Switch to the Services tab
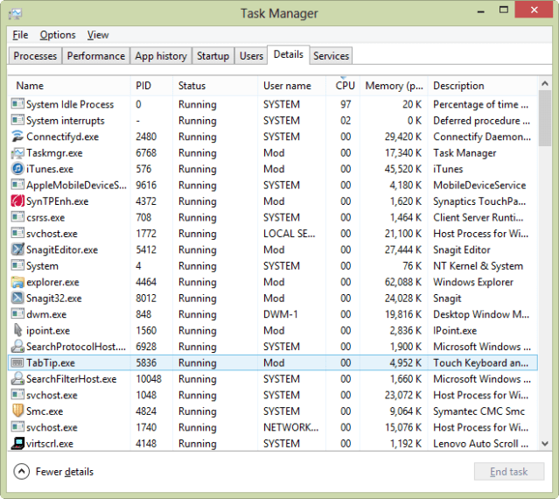Screen dimensions: 559x499 [331, 56]
